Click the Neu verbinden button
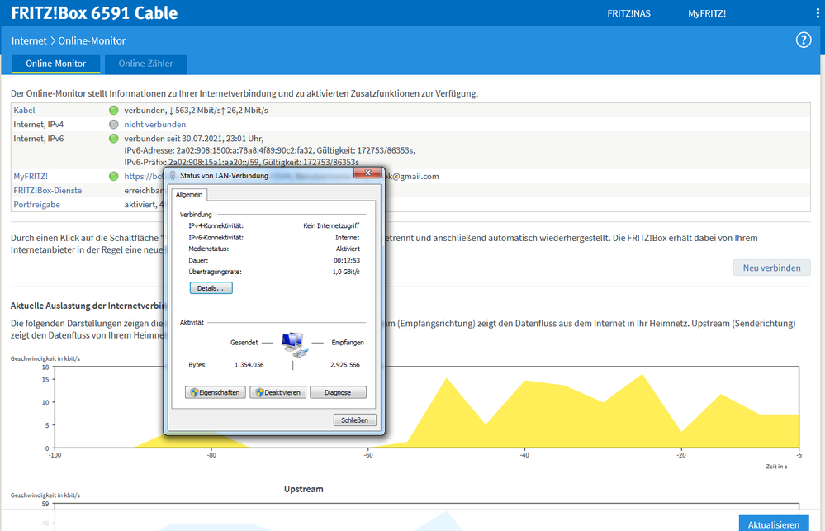The image size is (825, 531). 771,268
